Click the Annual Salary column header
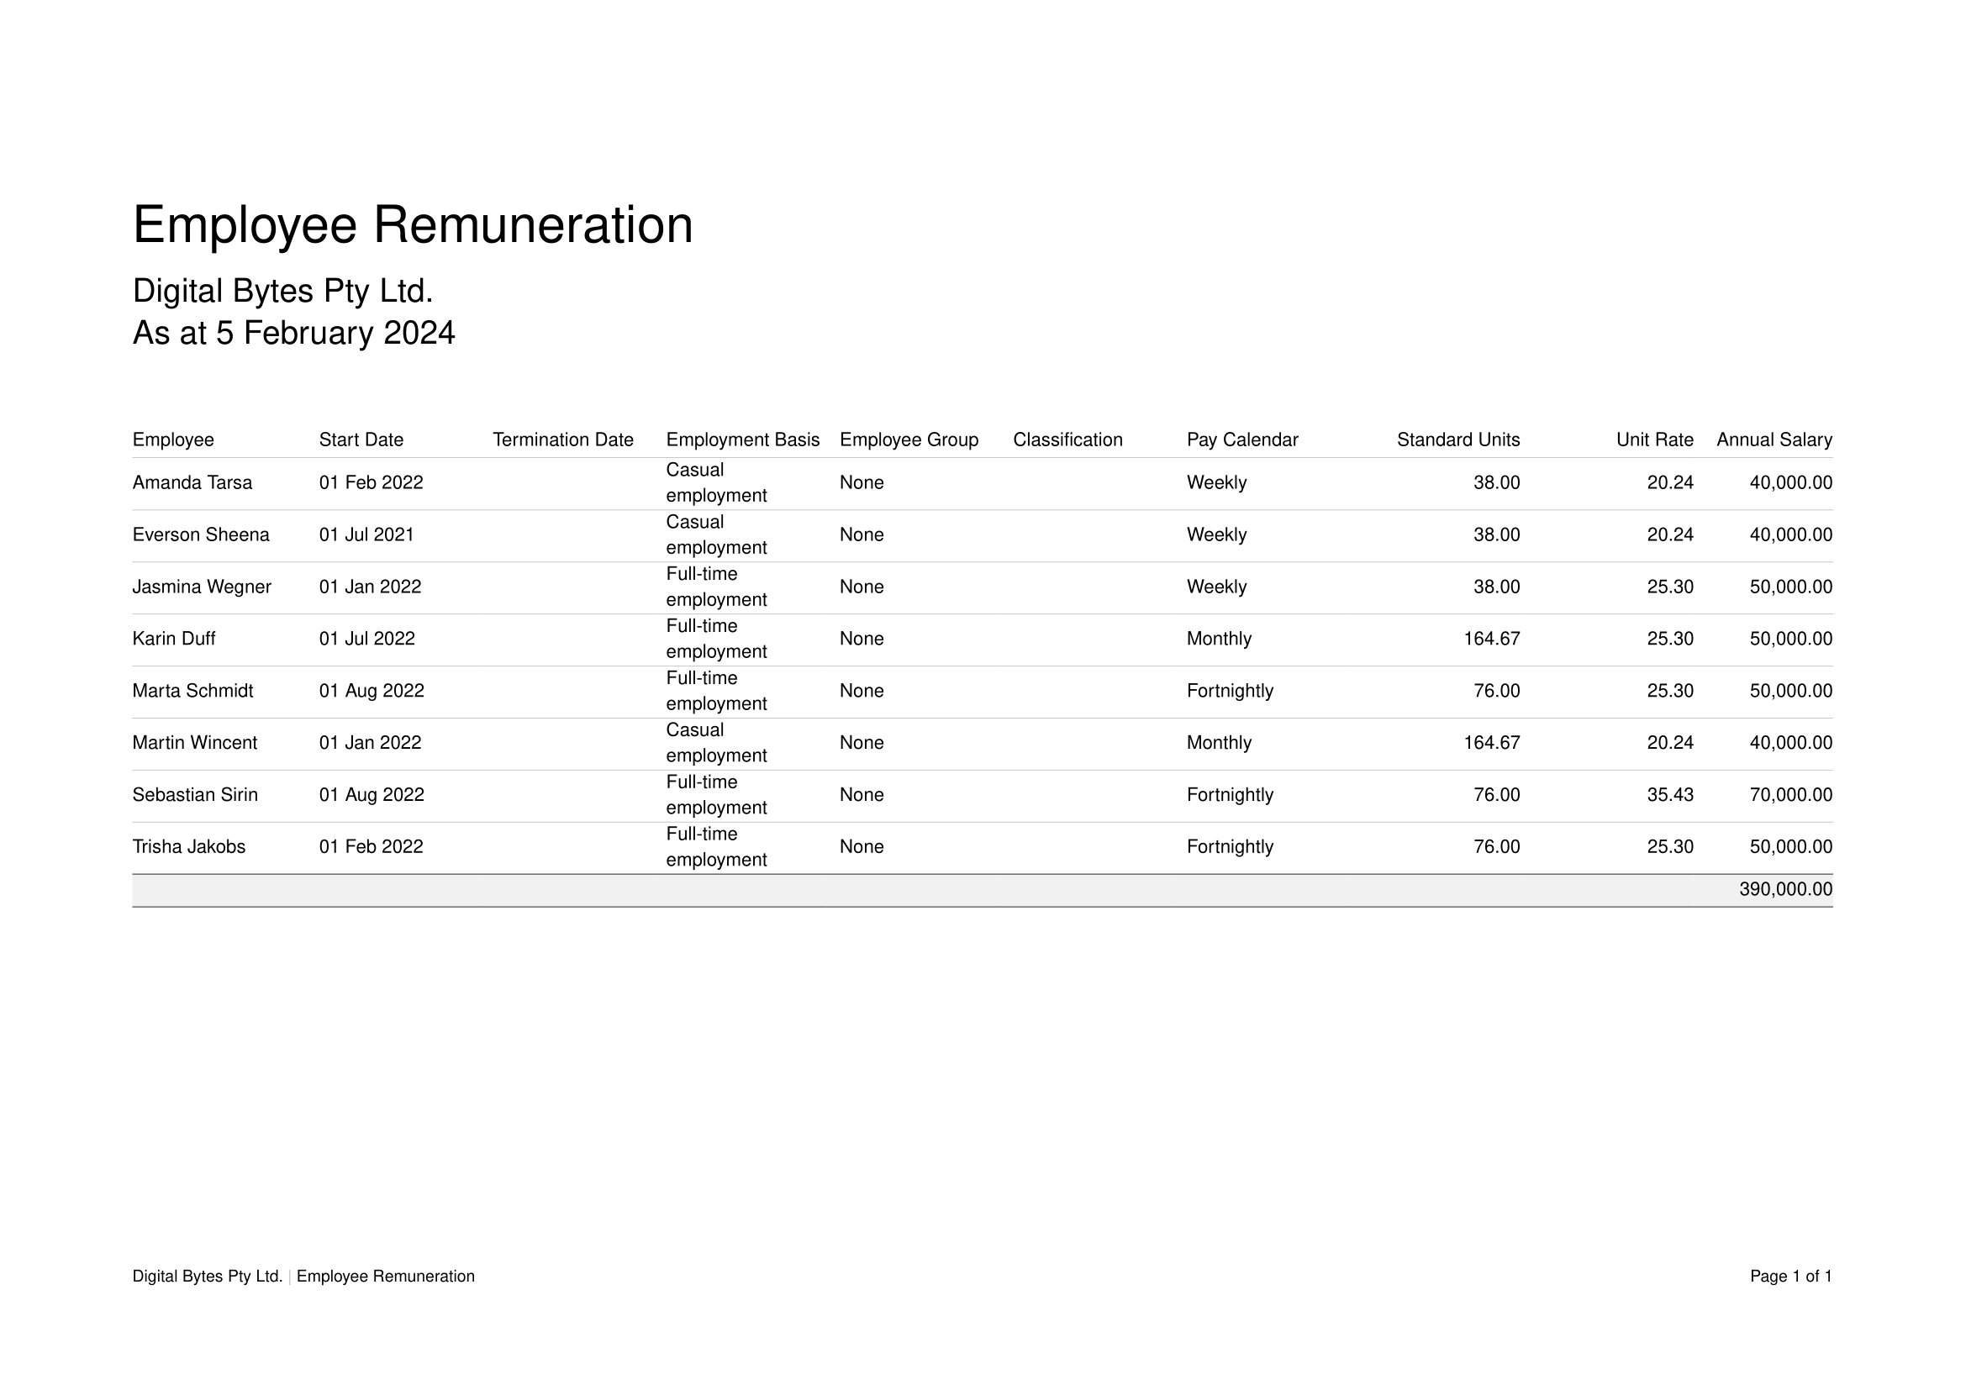1966x1390 pixels. pos(1774,440)
